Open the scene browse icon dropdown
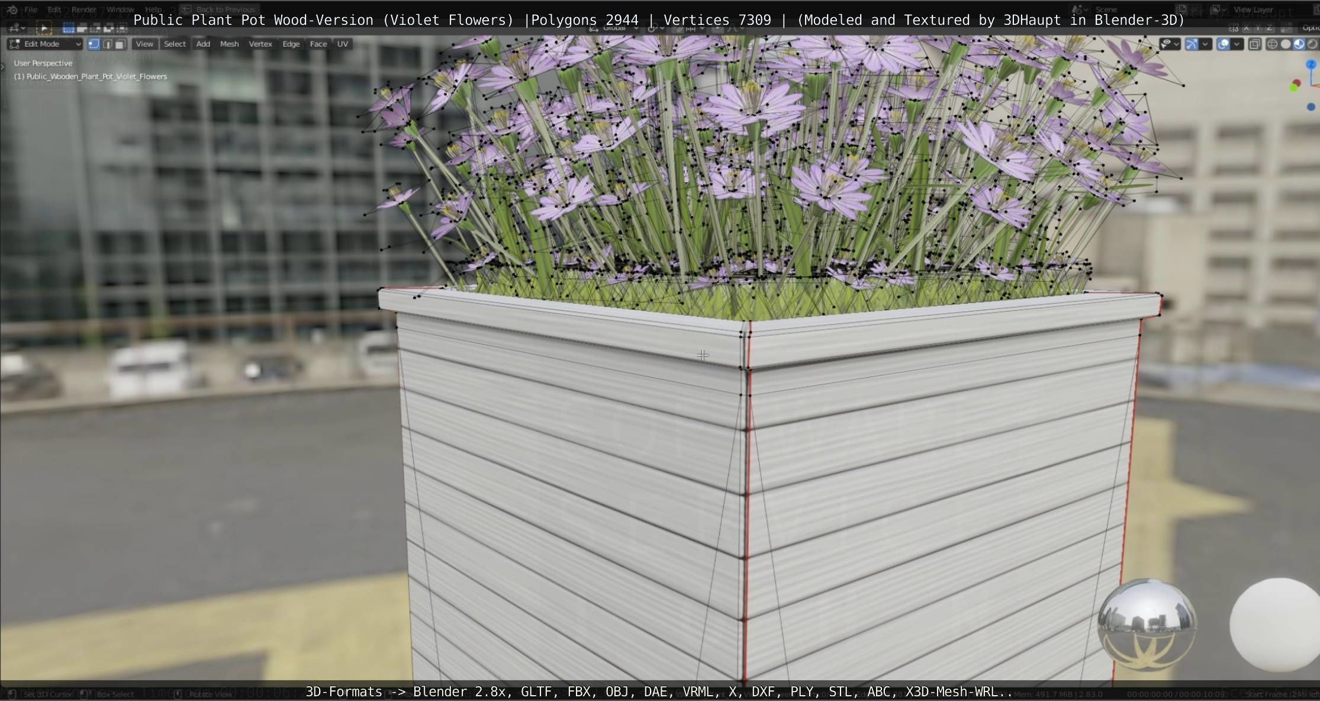Viewport: 1320px width, 701px height. [1079, 9]
